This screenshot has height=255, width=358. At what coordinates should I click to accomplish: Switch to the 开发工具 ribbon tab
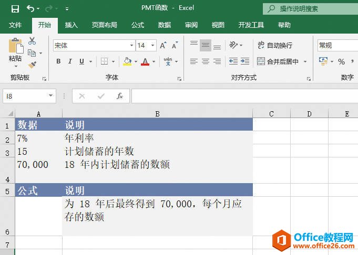coord(251,25)
